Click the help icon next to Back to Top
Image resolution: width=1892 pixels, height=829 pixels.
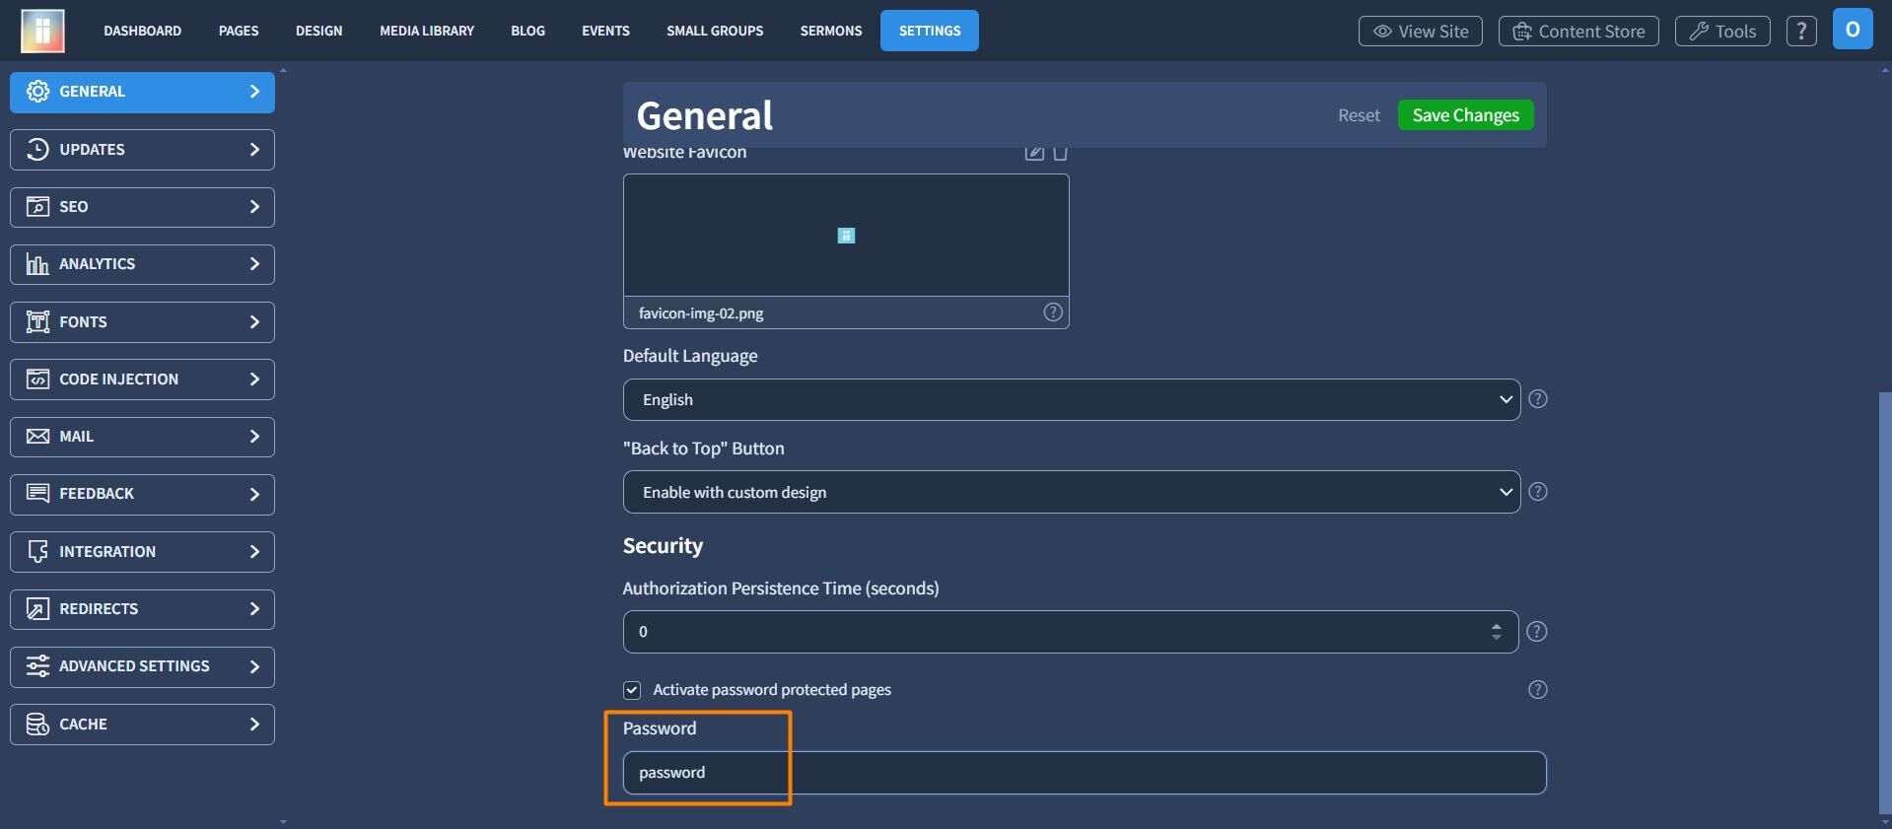tap(1537, 492)
